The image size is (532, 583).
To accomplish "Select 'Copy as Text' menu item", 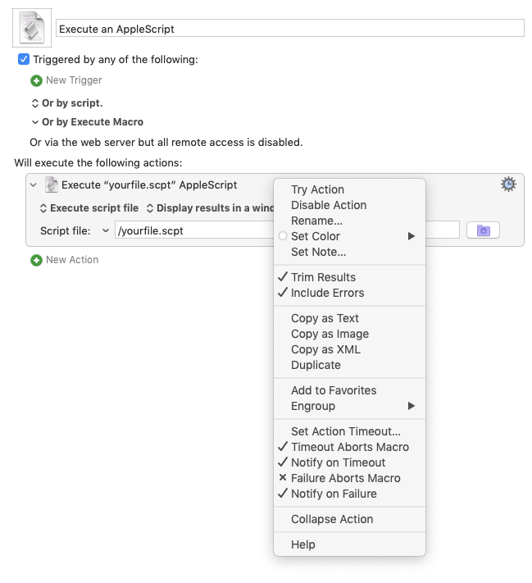I will 349,318.
